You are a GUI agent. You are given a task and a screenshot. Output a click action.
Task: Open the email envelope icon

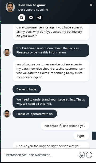[x=31, y=18]
